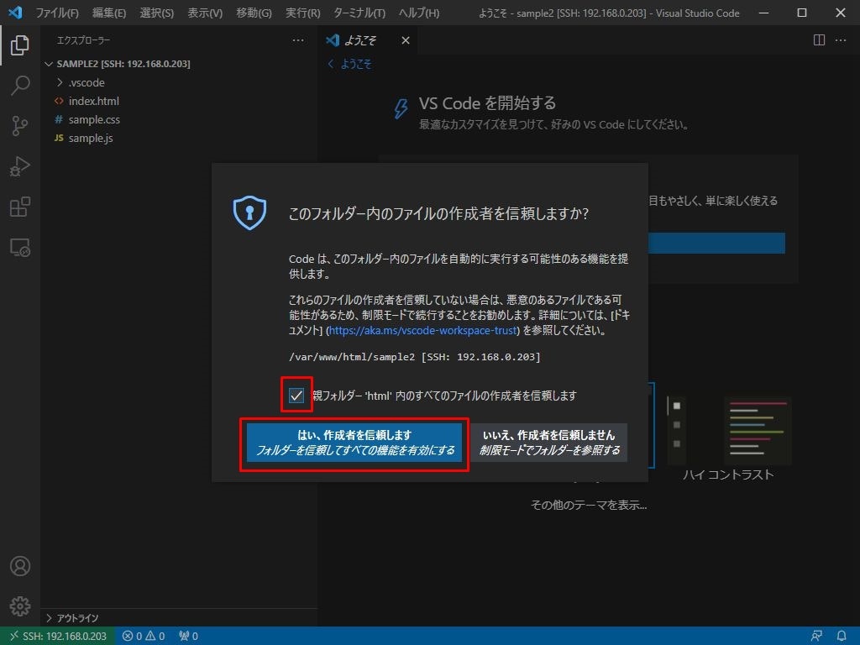Click the VS Code logo in title bar

point(15,12)
